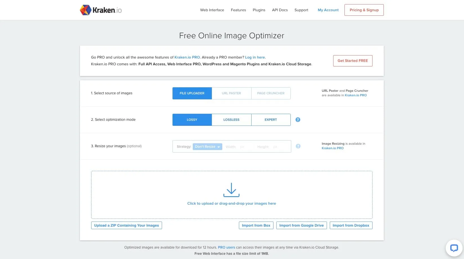This screenshot has width=464, height=259.
Task: Click the '2. Select optimization mode' label
Action: click(113, 120)
